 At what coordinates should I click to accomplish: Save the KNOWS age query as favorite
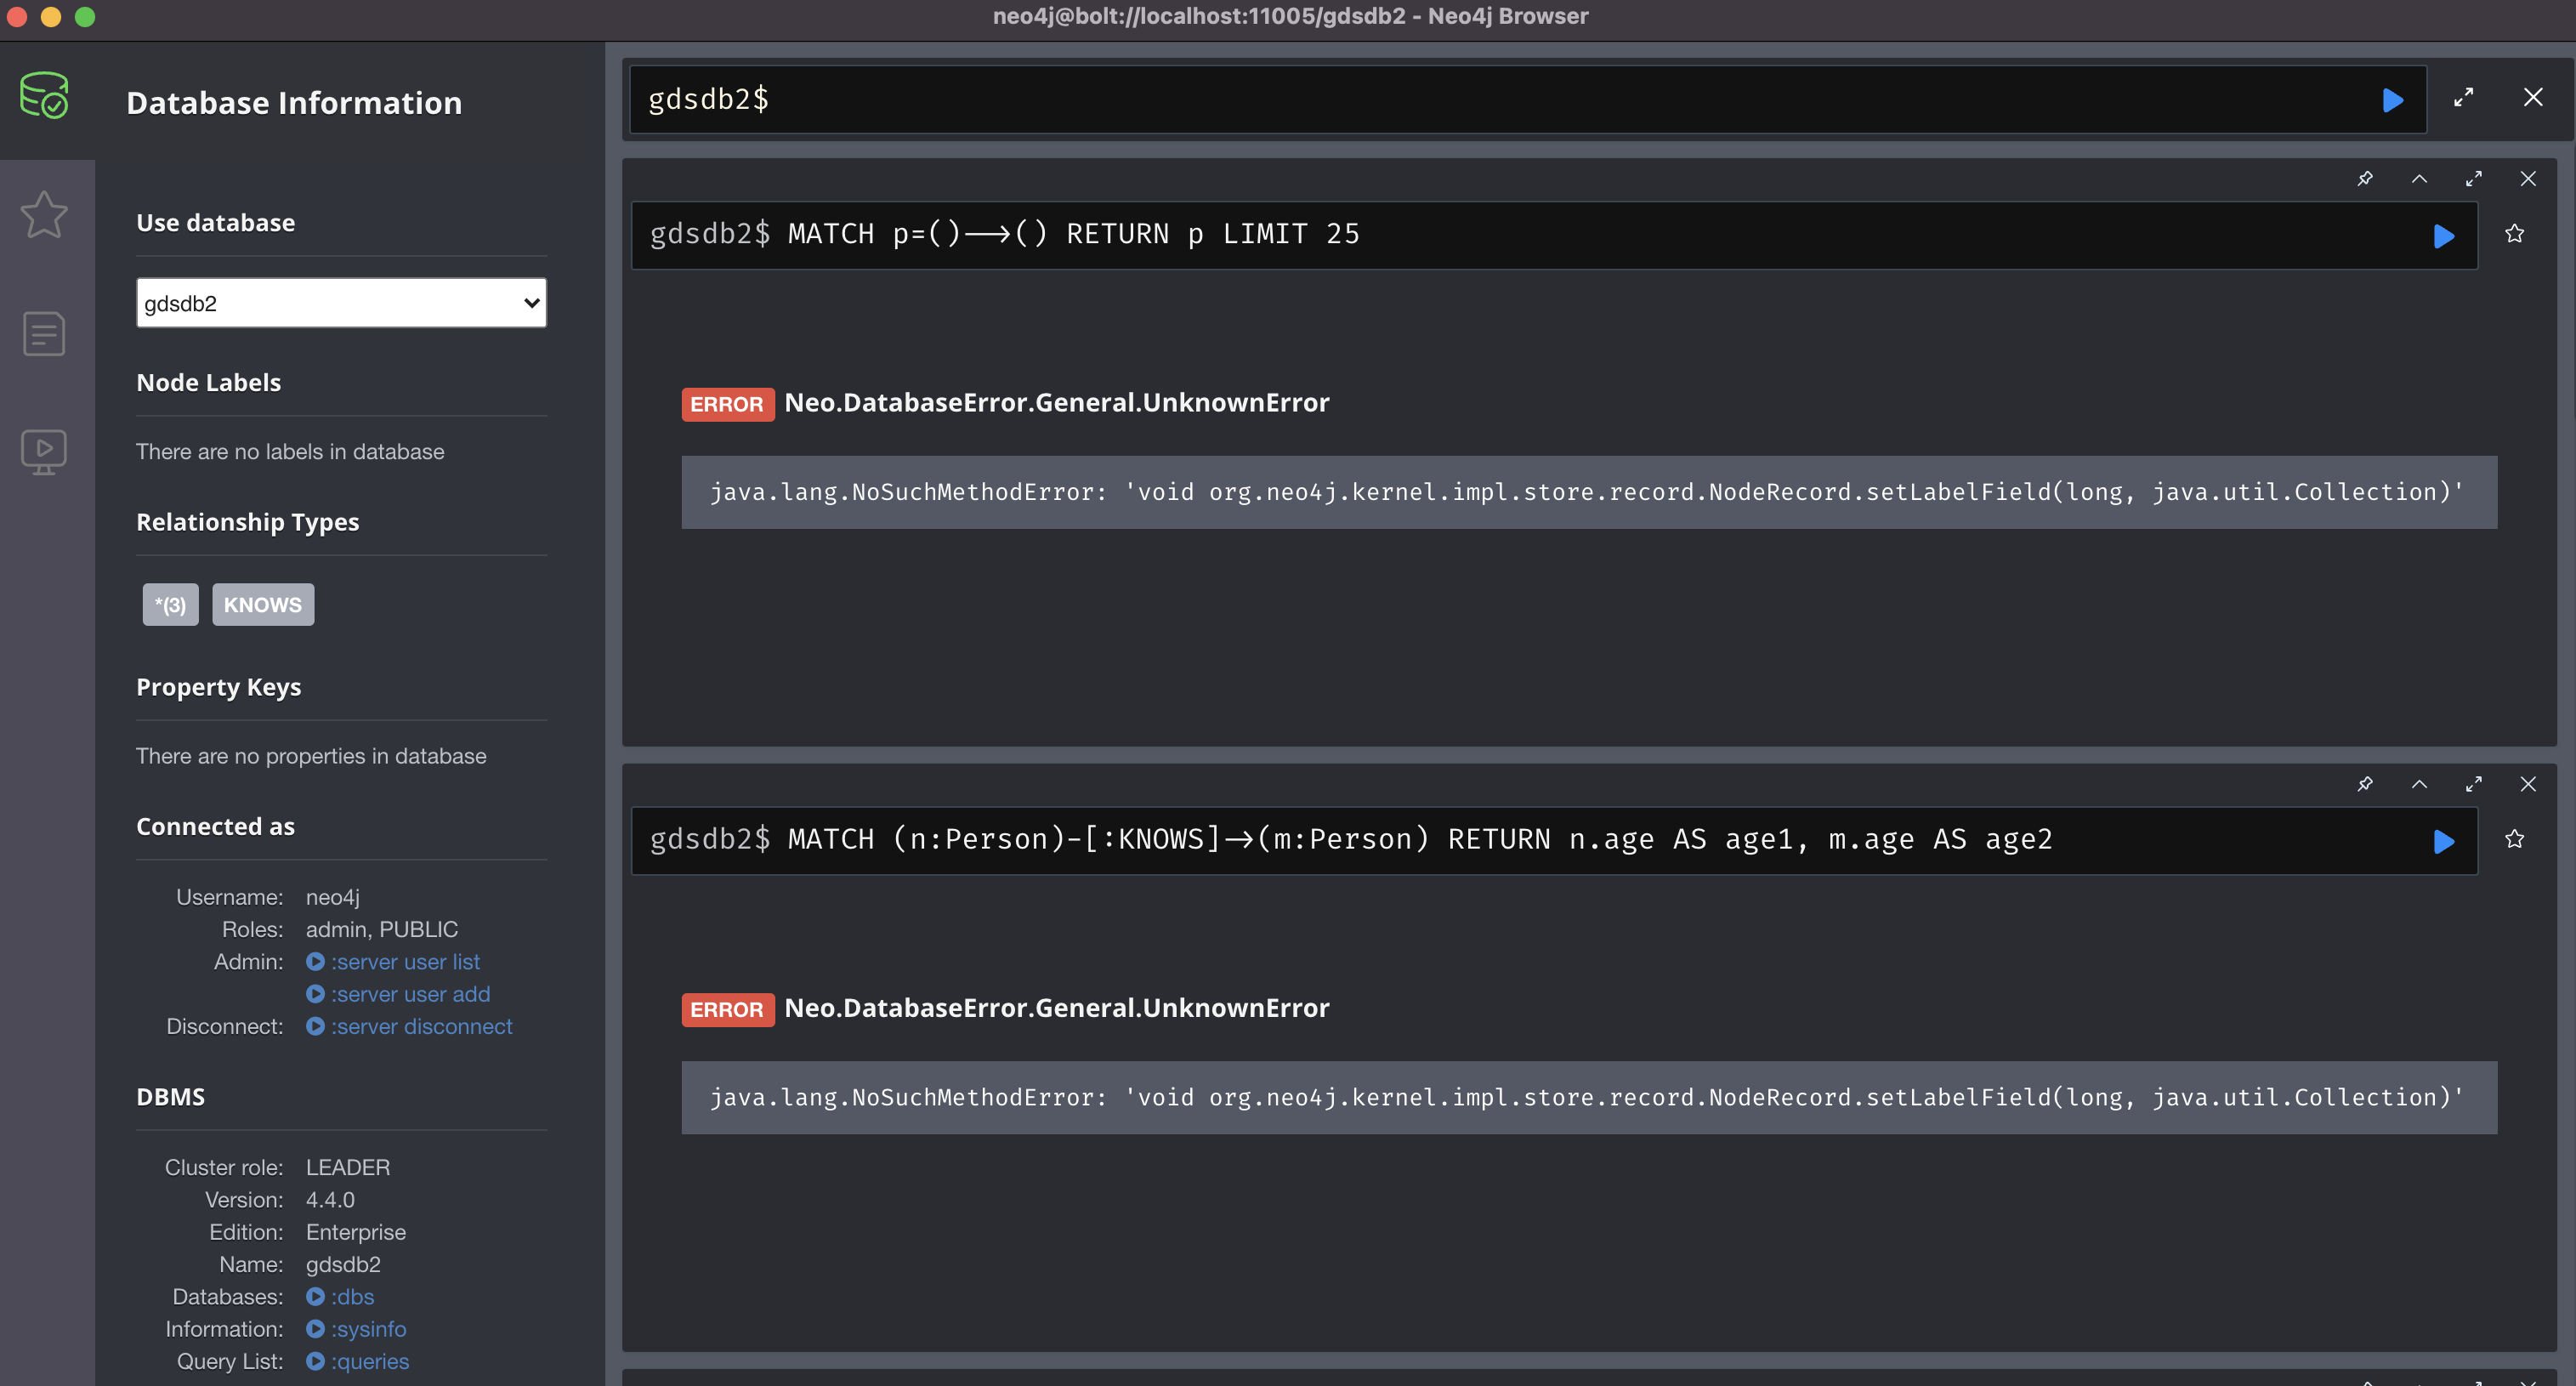pyautogui.click(x=2516, y=840)
